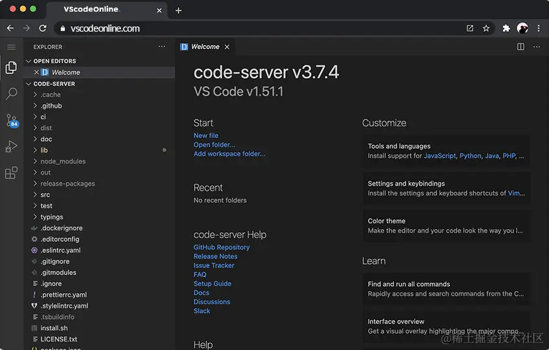549x350 pixels.
Task: Open the Explorer view in activity bar
Action: 11,67
